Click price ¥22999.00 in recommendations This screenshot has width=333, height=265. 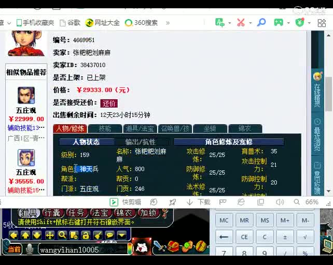point(26,119)
